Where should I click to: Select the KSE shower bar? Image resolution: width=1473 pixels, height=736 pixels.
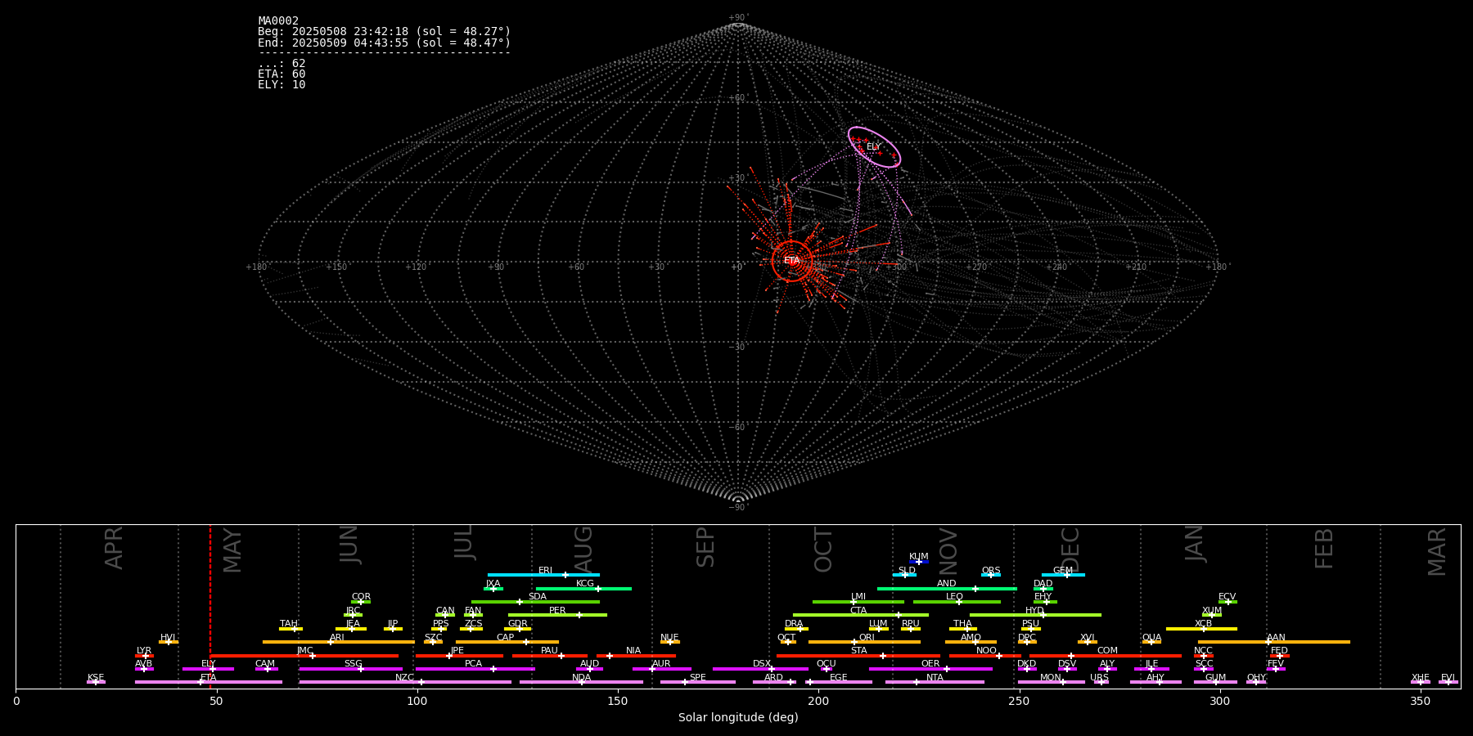96,682
